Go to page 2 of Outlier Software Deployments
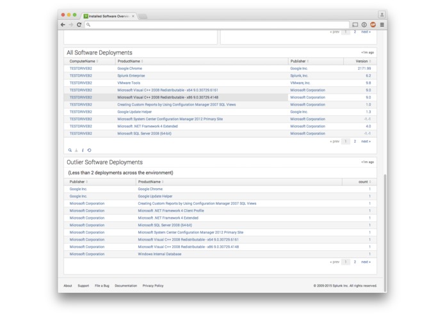The height and width of the screenshot is (316, 445). pyautogui.click(x=355, y=262)
